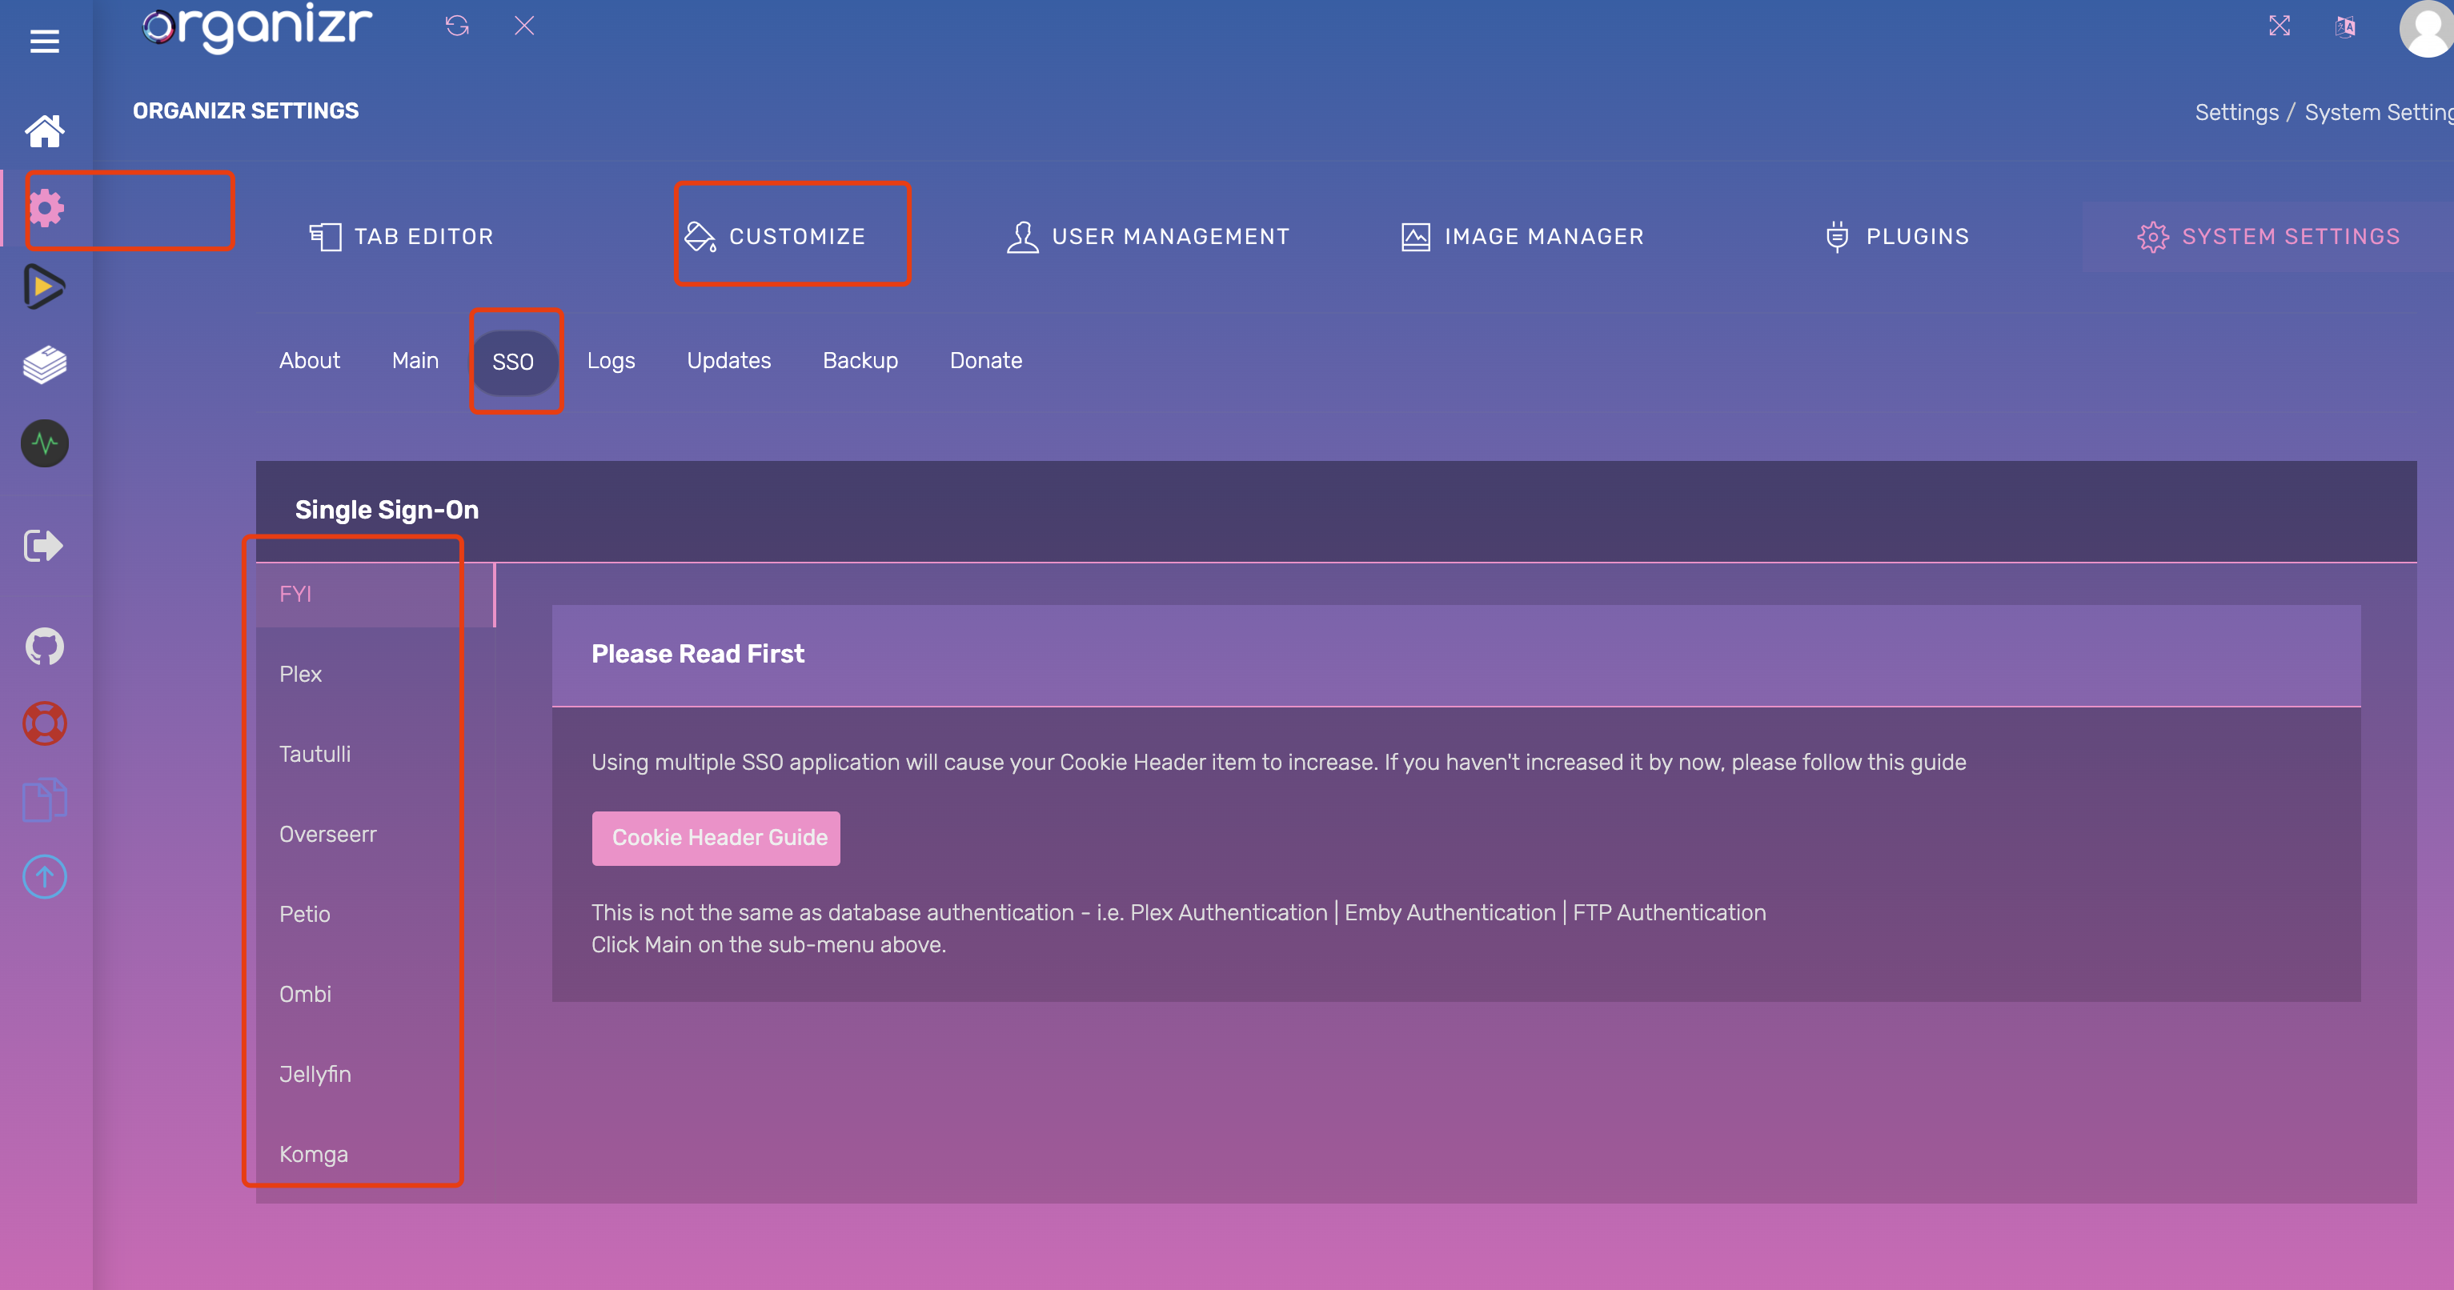Click the logout arrow sidebar icon
Viewport: 2454px width, 1290px height.
[x=44, y=546]
